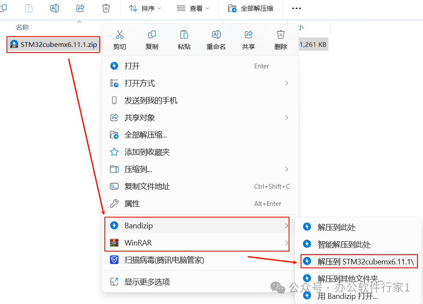This screenshot has height=304, width=423.
Task: Select 解压到 STM32cubemx6.11.1\ option
Action: [359, 261]
